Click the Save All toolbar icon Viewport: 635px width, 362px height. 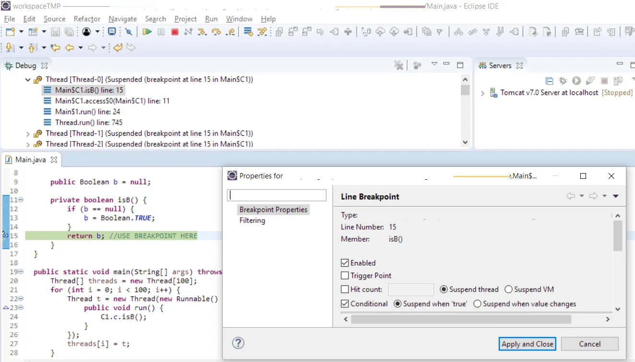coord(69,32)
